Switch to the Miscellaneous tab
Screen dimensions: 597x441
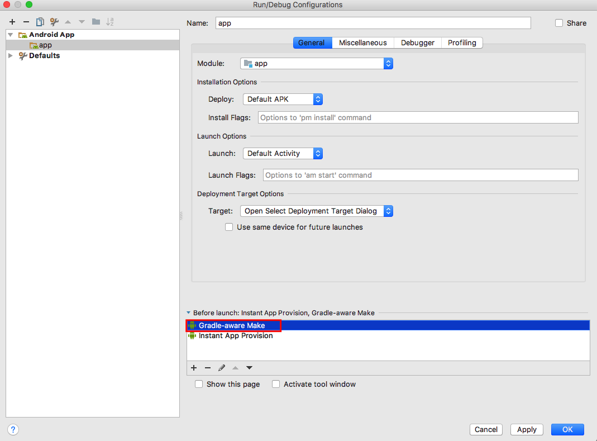pyautogui.click(x=363, y=42)
